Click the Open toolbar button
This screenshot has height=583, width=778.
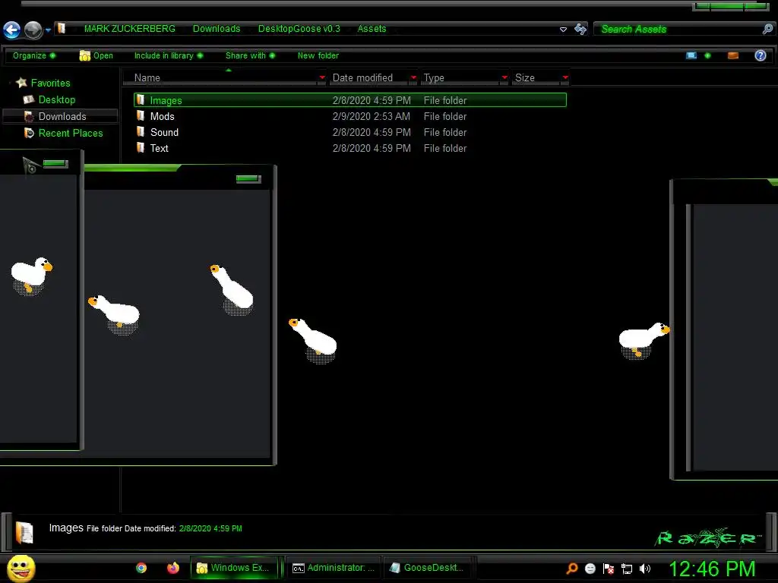pos(96,55)
